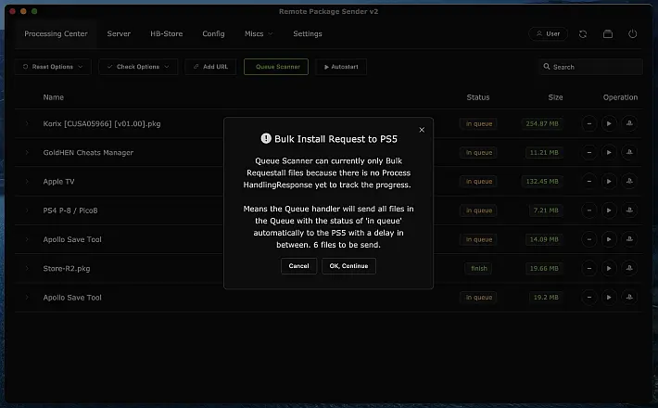658x408 pixels.
Task: Click PlayStation icon on GoldHEN Cheats Manager row
Action: pos(629,153)
